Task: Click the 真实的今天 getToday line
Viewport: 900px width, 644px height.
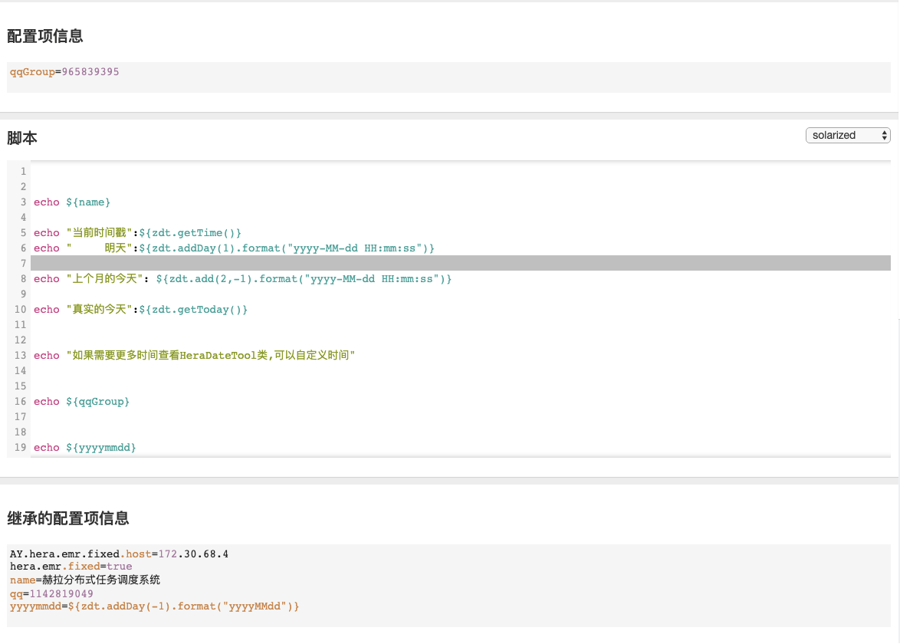Action: point(140,310)
